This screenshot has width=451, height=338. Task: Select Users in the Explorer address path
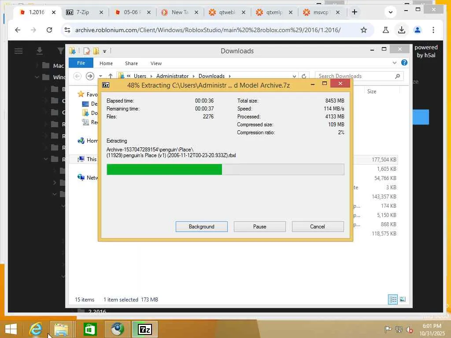[140, 76]
